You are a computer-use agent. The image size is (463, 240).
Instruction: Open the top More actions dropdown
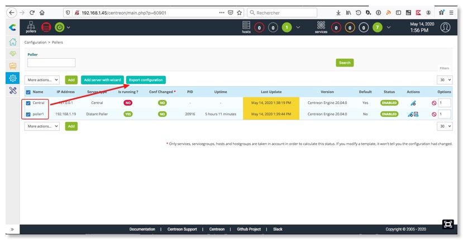click(x=42, y=80)
